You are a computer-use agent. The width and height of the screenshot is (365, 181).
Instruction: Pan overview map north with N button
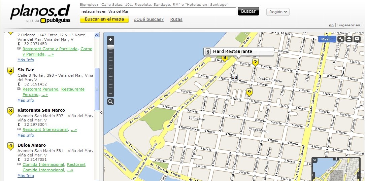click(335, 158)
